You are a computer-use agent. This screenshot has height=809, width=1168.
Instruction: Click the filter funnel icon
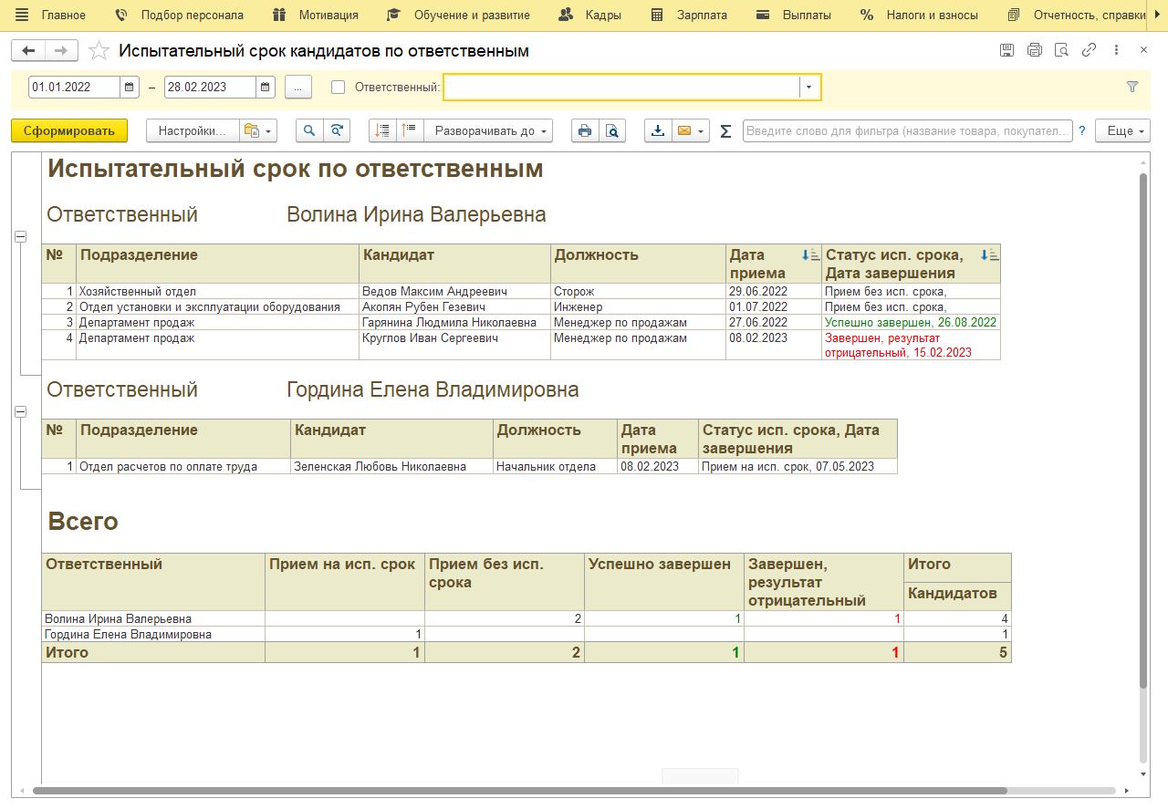click(x=1132, y=88)
